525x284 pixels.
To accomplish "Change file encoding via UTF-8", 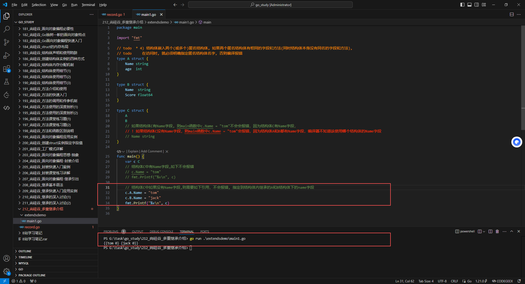I will [442, 281].
